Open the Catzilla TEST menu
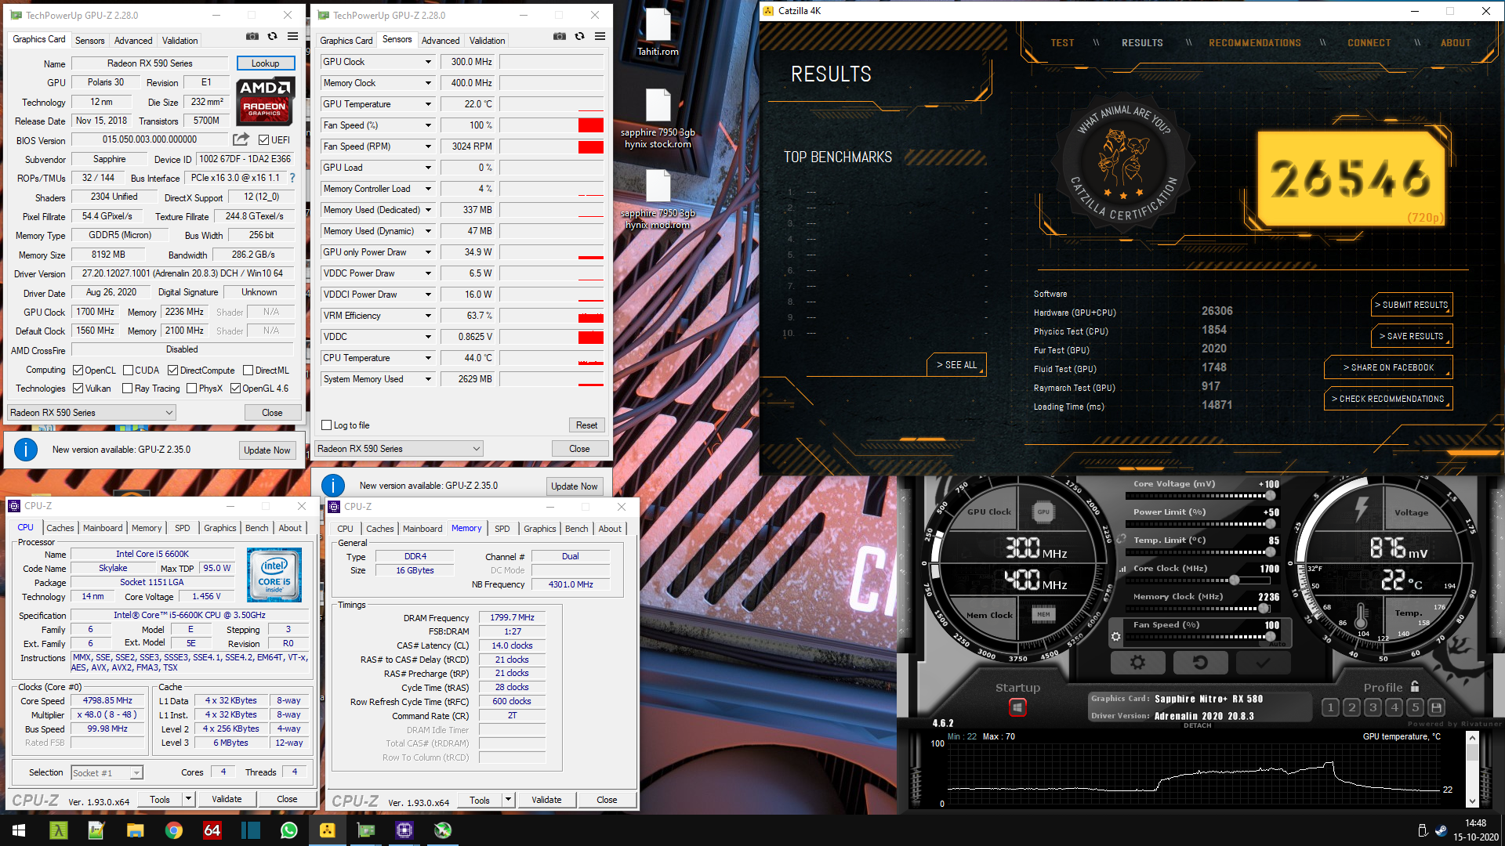 click(x=1062, y=43)
